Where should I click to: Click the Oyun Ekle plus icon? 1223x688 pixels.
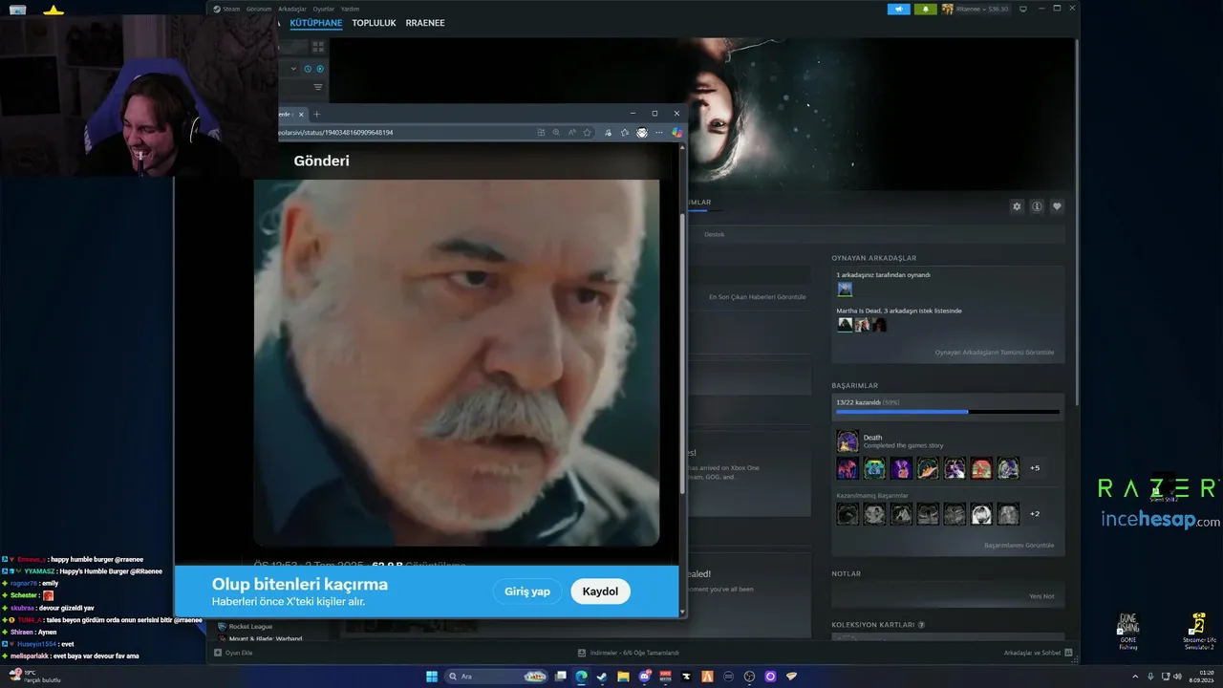[218, 653]
